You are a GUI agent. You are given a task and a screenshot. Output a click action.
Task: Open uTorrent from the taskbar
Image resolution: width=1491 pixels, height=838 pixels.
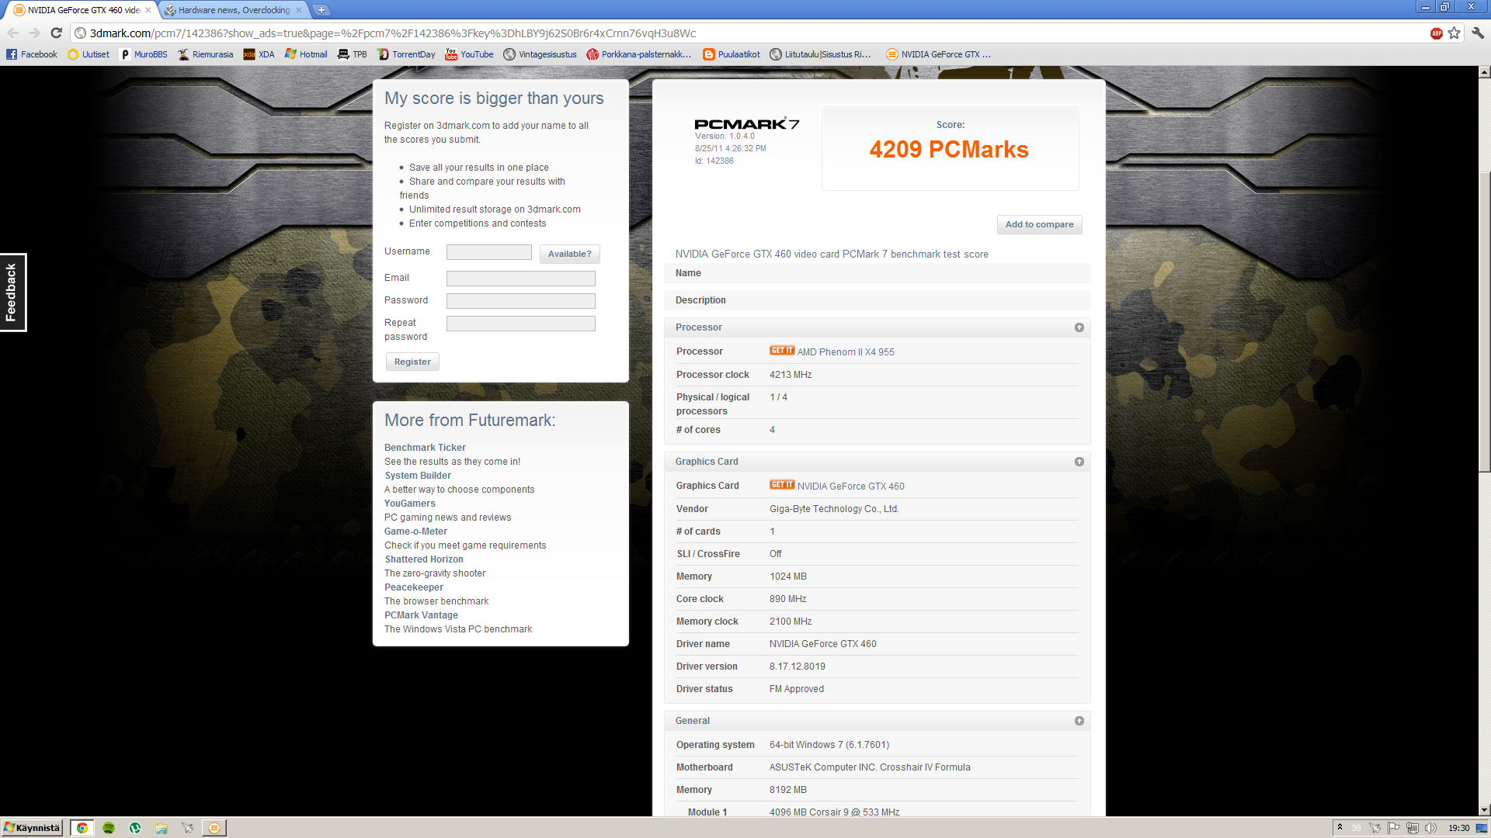135,828
